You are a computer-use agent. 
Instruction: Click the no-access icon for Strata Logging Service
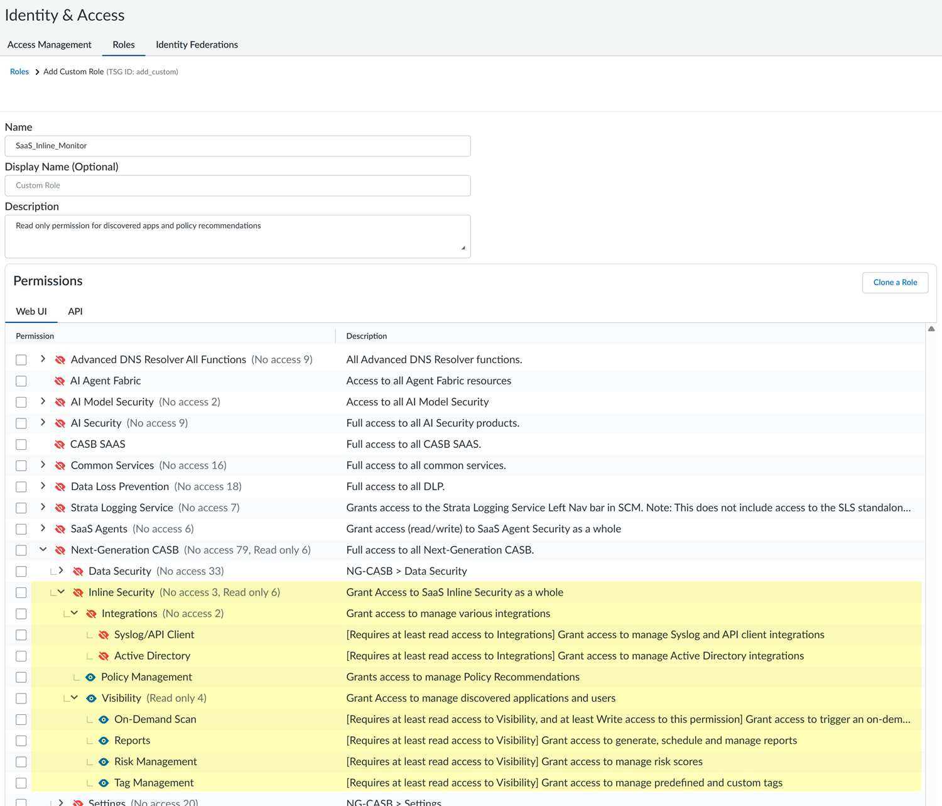pos(60,508)
